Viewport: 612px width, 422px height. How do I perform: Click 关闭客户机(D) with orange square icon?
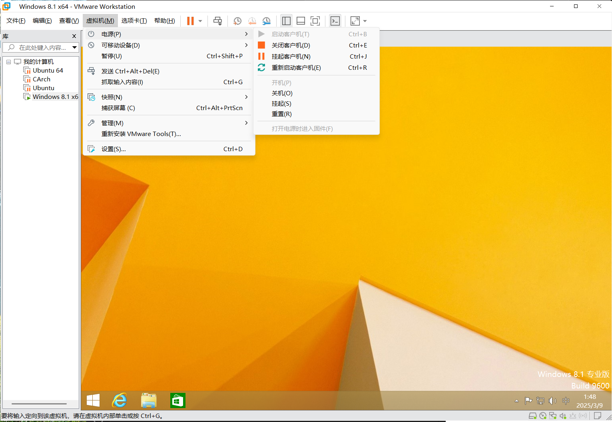(316, 45)
